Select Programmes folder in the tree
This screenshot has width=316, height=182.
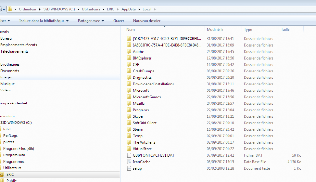14,161
